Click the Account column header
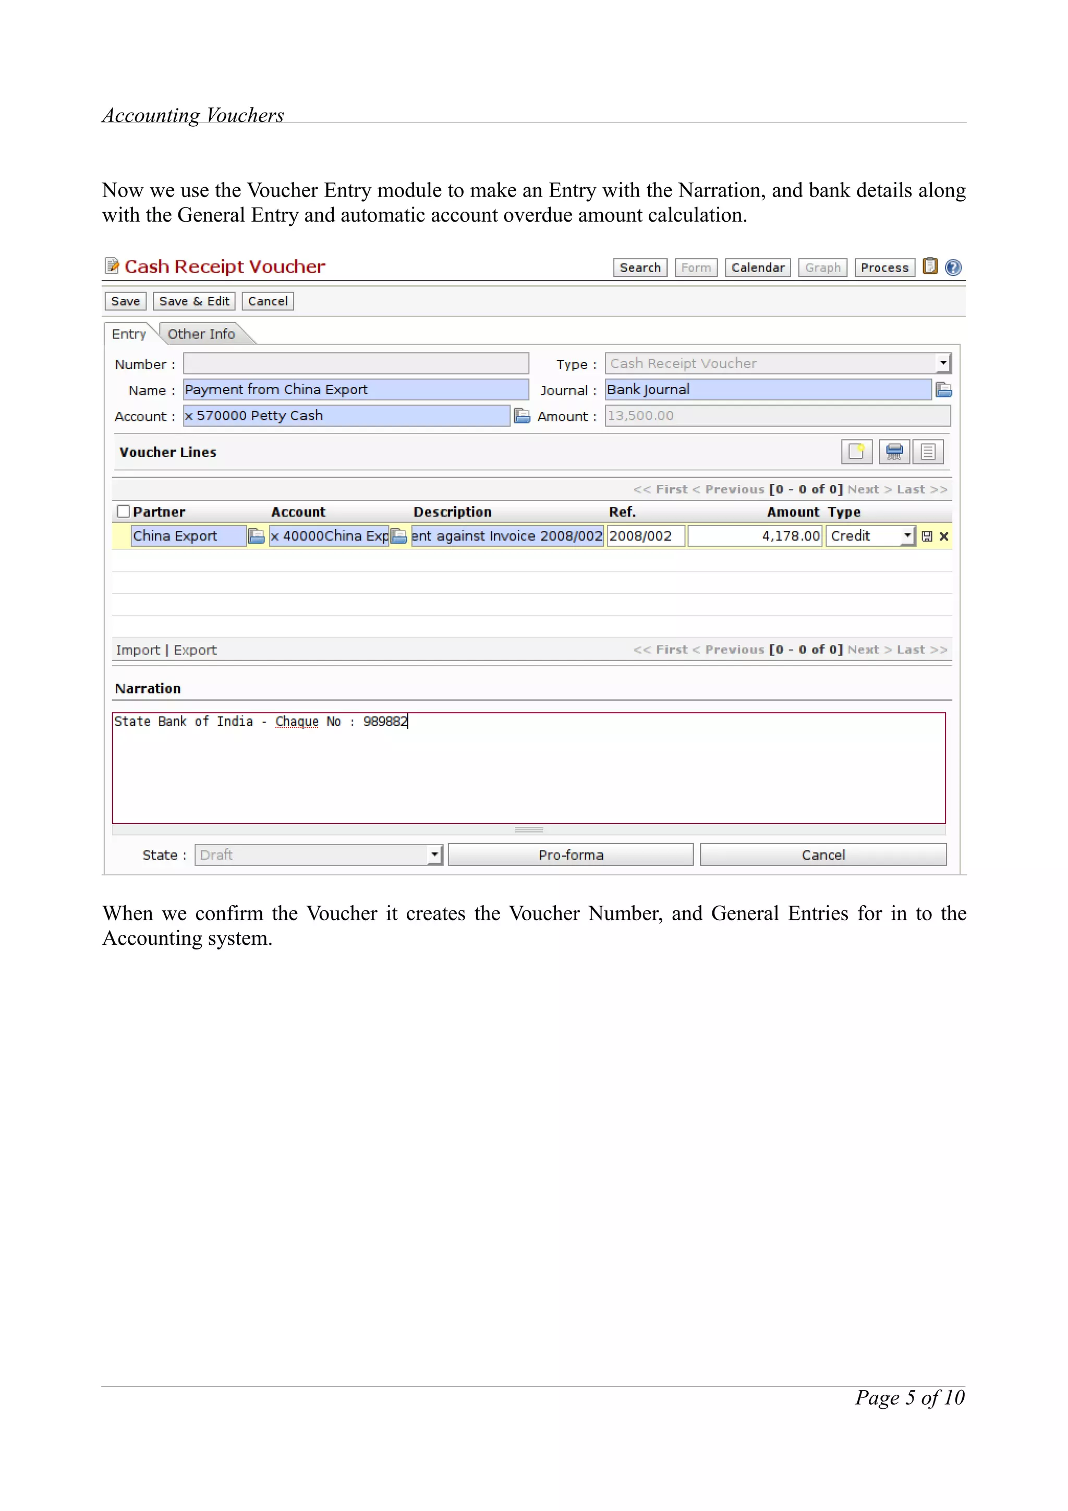Viewport: 1068px width, 1511px height. coord(298,512)
